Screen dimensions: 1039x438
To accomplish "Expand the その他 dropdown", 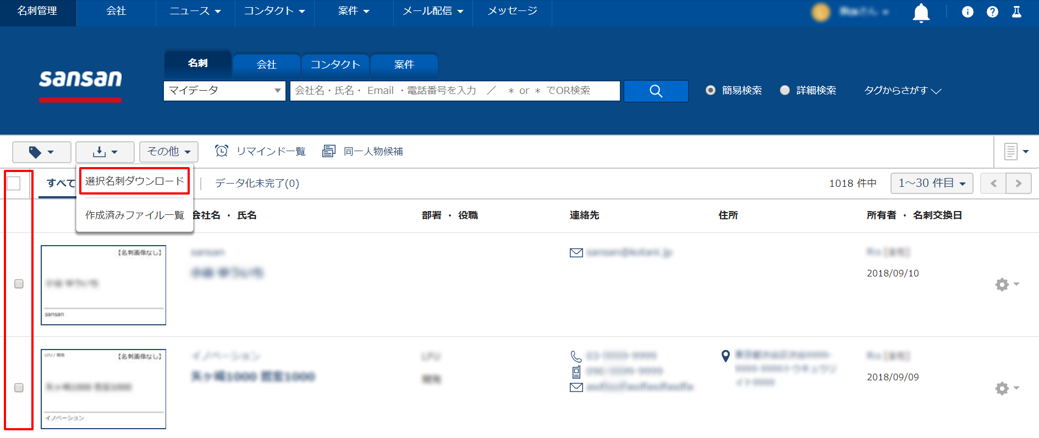I will [x=168, y=152].
